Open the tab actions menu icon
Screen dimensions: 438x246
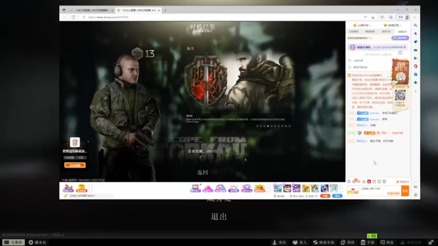click(x=64, y=10)
